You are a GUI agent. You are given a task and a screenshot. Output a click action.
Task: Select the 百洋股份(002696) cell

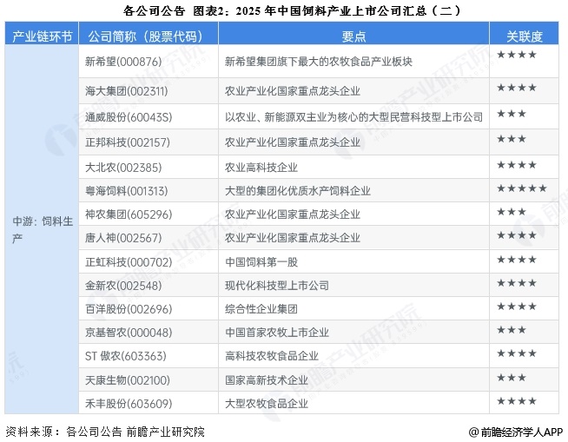[149, 308]
